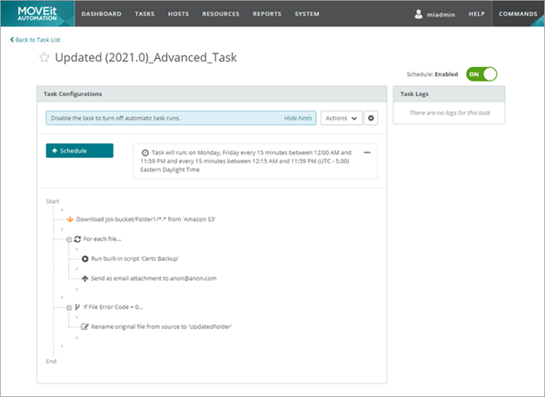Click the Task Logs panel header

point(449,94)
